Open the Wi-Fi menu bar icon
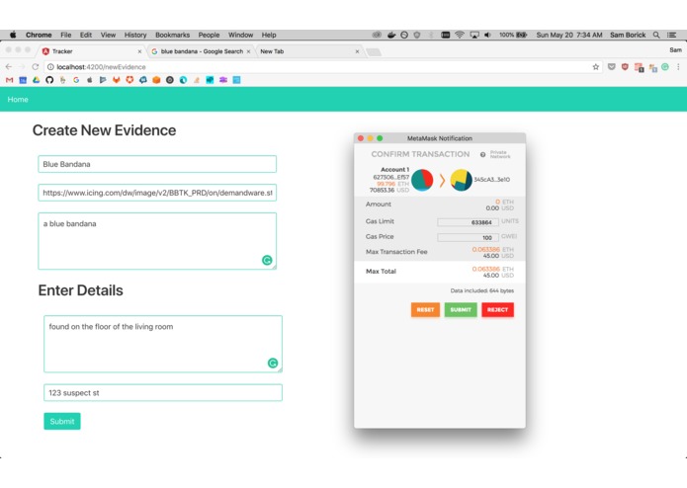The image size is (687, 488). point(460,35)
